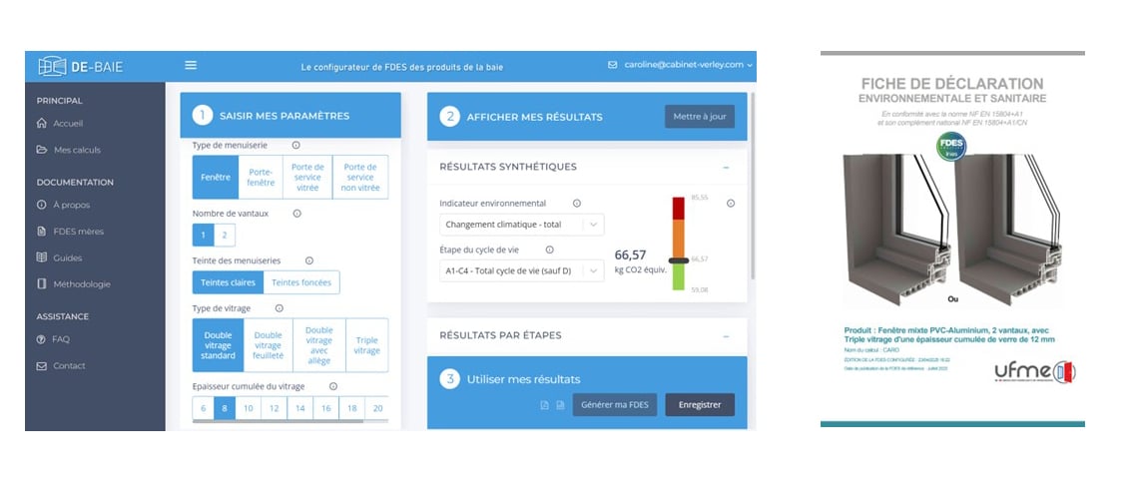The height and width of the screenshot is (499, 1138).
Task: Click info icon next to Epaisseur cumulée du vitrage
Action: coord(333,386)
